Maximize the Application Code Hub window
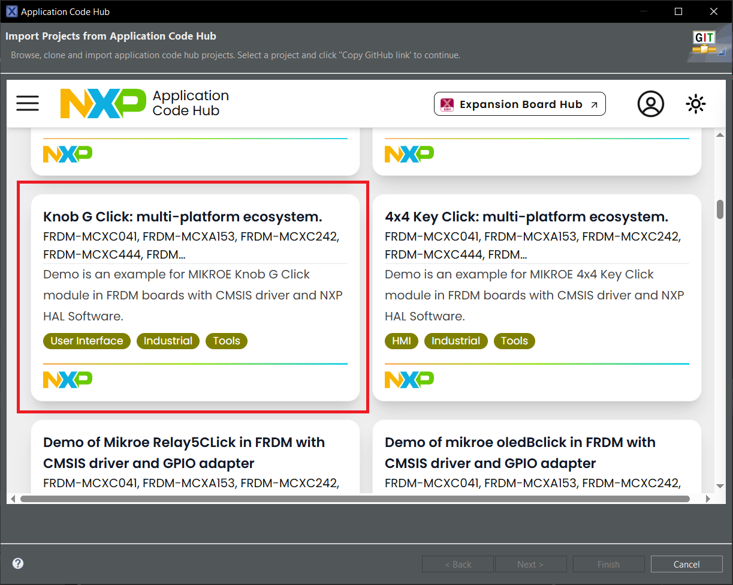Viewport: 733px width, 585px height. (x=678, y=11)
